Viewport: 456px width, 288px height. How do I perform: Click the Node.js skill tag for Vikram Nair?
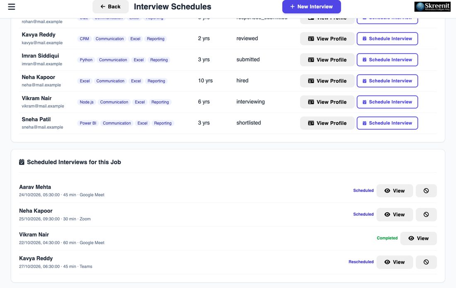(87, 102)
